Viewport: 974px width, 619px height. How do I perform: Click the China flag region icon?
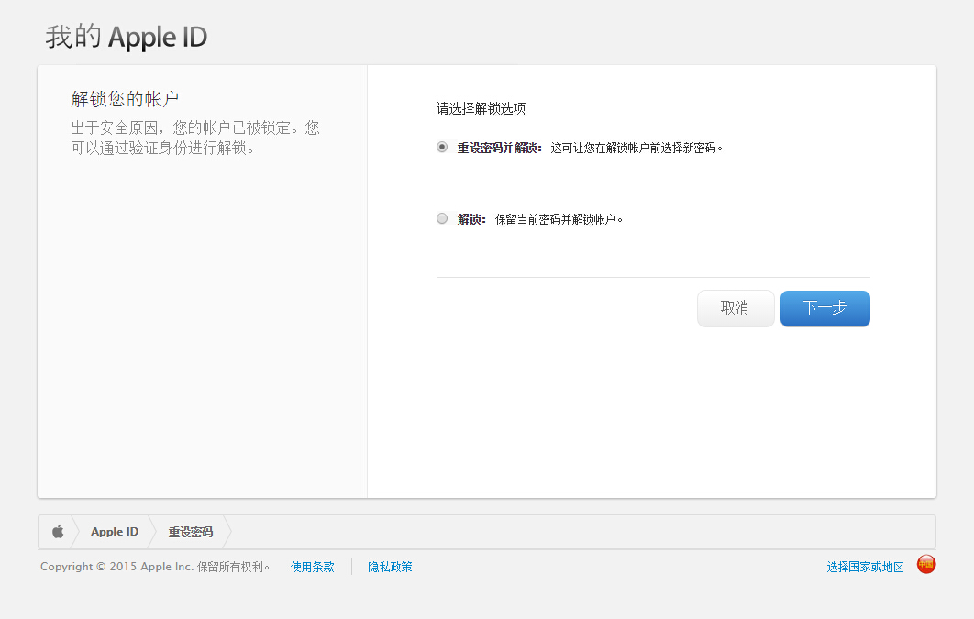926,564
